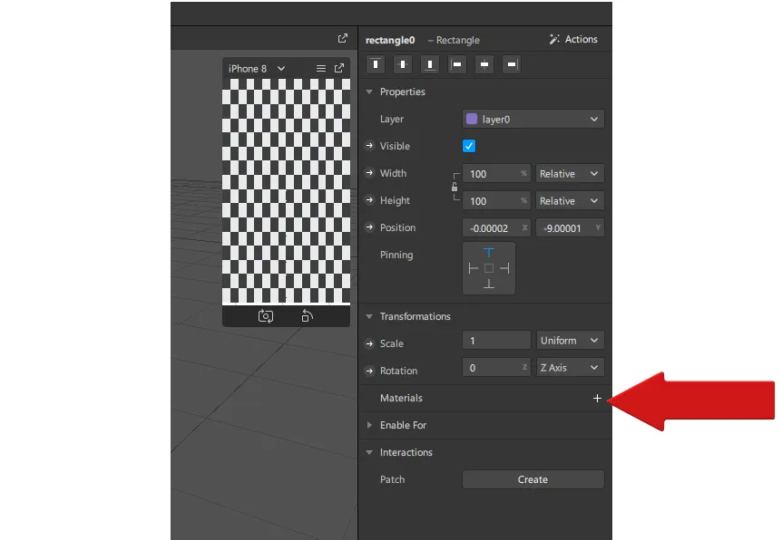Edit Position Y value field
The height and width of the screenshot is (540, 782).
point(570,228)
